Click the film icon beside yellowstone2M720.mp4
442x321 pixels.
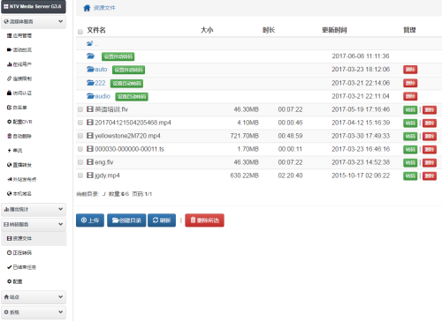click(x=90, y=136)
